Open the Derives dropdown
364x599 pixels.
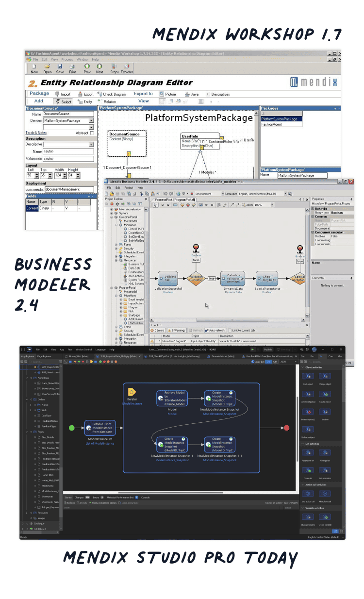tap(91, 120)
